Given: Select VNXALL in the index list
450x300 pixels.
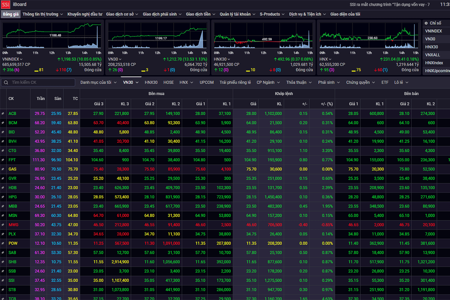Looking at the screenshot, I should pos(432,55).
